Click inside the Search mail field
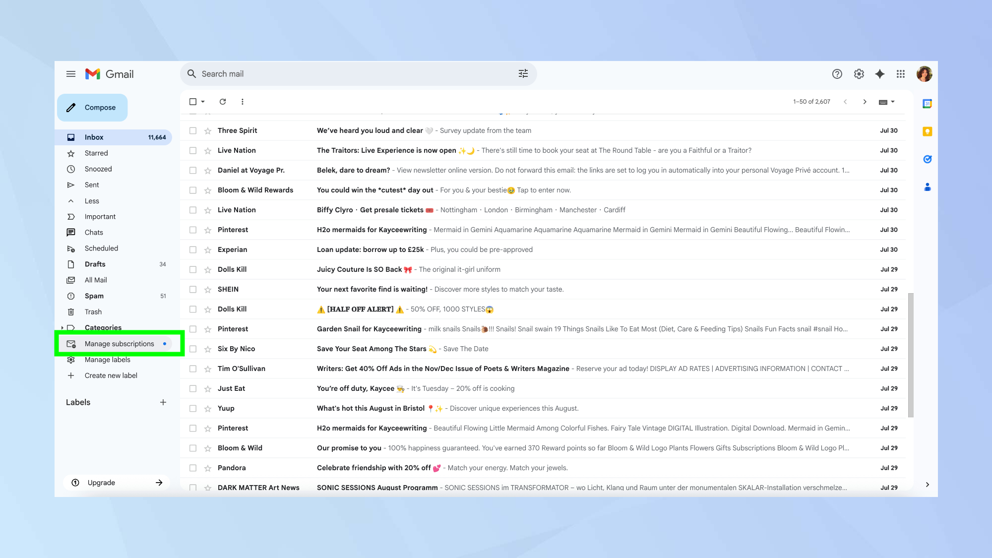This screenshot has height=558, width=992. [x=347, y=73]
